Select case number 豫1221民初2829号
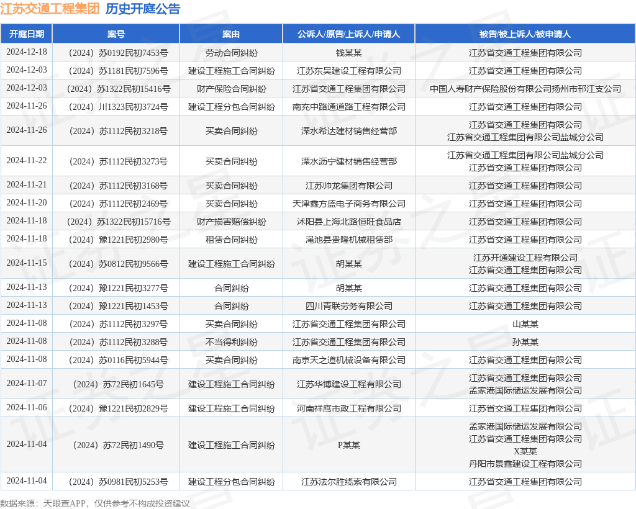636x509 pixels. coord(119,408)
